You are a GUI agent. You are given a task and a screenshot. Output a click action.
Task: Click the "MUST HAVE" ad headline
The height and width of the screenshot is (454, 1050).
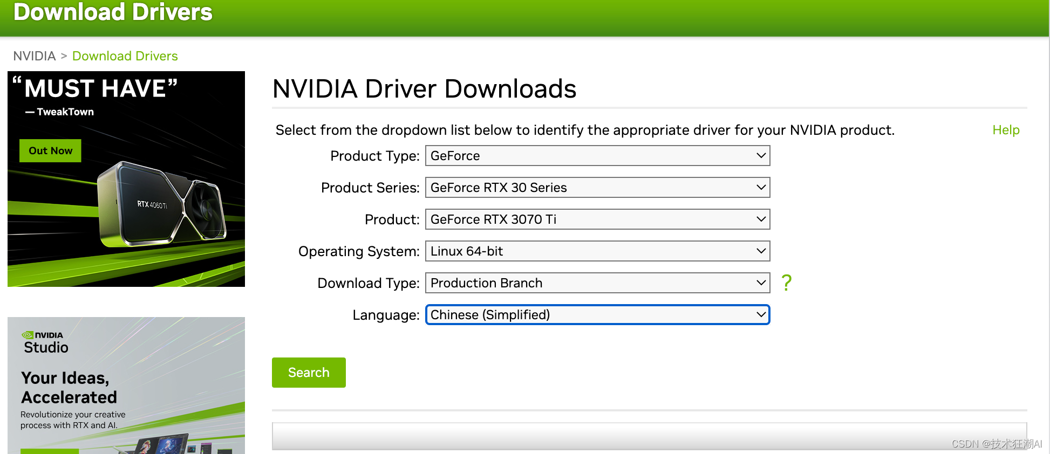[x=96, y=88]
